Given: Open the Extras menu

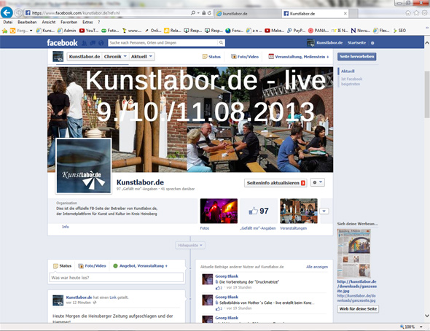Looking at the screenshot, I should click(87, 22).
